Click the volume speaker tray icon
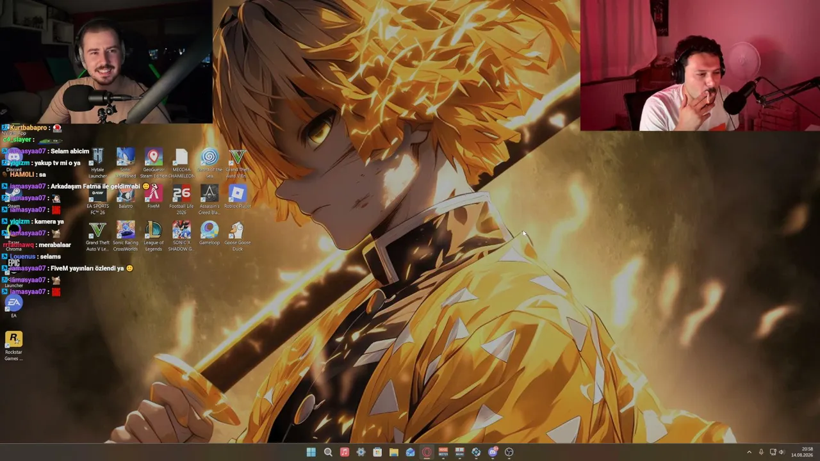 tap(782, 452)
